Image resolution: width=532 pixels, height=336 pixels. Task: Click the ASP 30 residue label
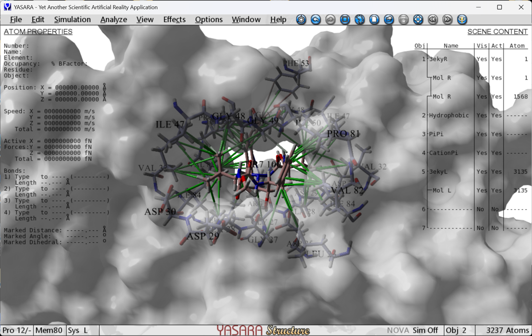pyautogui.click(x=160, y=212)
